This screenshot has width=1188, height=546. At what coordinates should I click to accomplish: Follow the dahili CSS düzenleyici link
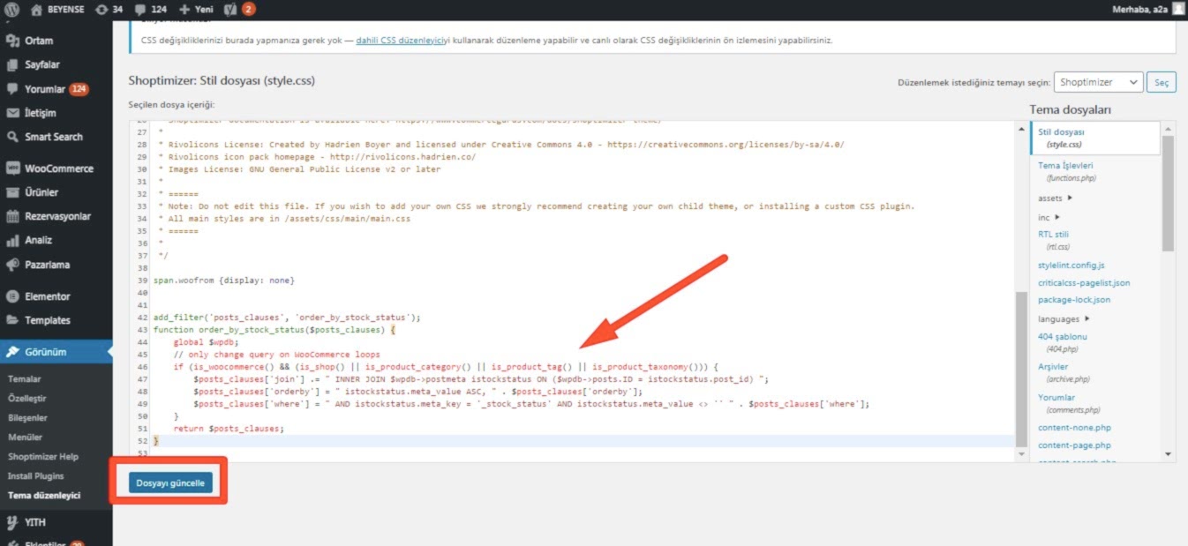(403, 41)
